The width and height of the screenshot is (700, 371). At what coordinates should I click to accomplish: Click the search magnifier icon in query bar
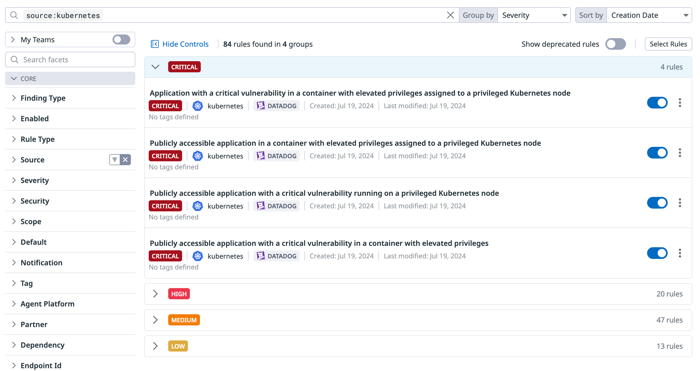[x=14, y=15]
